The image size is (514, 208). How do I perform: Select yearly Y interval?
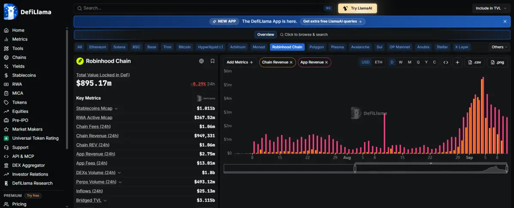coord(426,62)
